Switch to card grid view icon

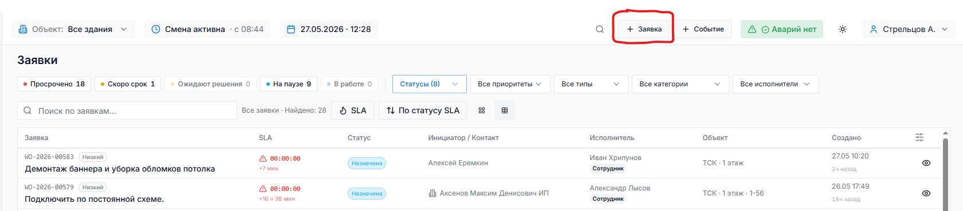tap(482, 110)
